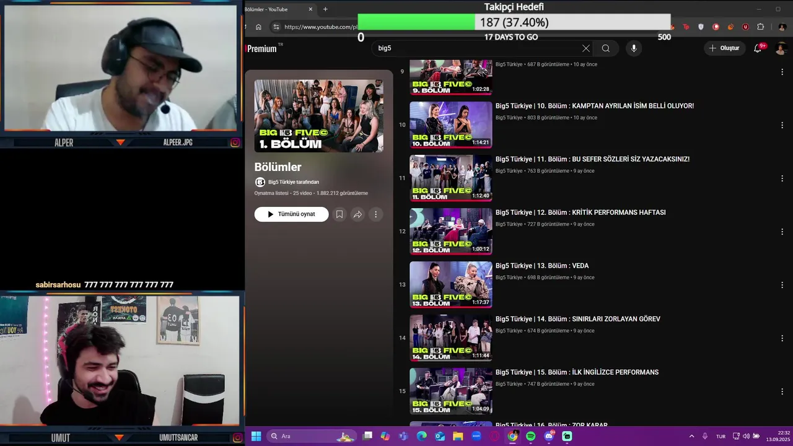Start voice search with microphone icon
793x446 pixels.
tap(633, 48)
